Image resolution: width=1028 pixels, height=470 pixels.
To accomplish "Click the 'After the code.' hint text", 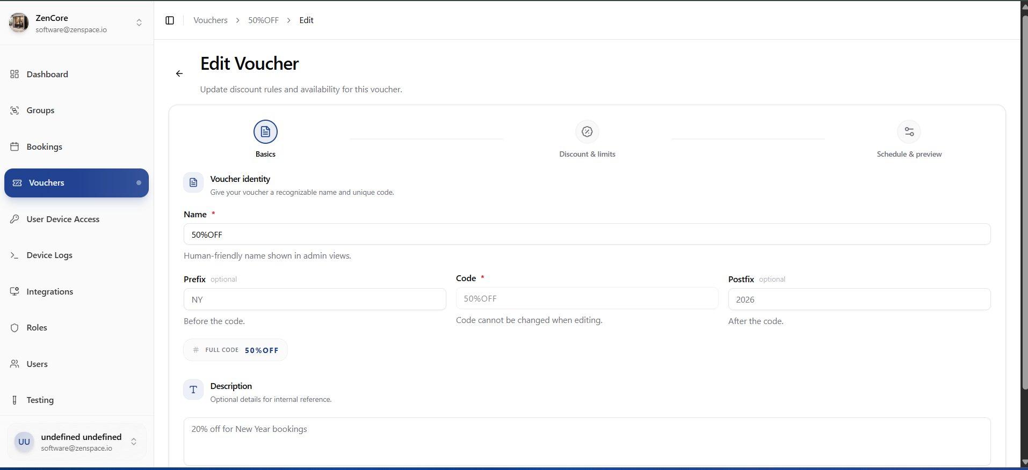I will click(756, 321).
